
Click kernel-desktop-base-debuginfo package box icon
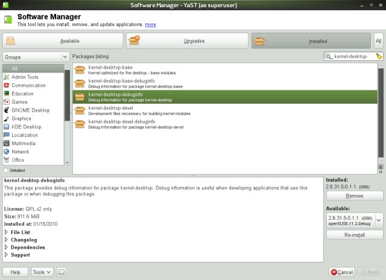click(x=80, y=83)
